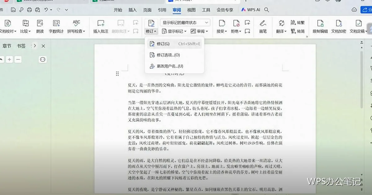This screenshot has width=372, height=195.
Task: Click the 文档定稿 finalize document icon
Action: tap(359, 23)
